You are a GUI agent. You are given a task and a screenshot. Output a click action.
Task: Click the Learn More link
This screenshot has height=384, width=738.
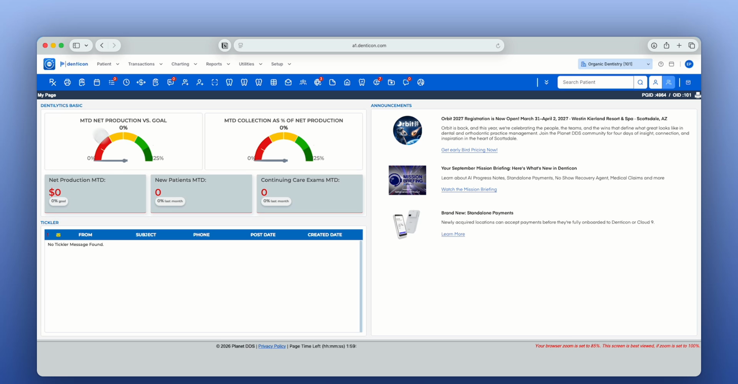[x=453, y=234]
